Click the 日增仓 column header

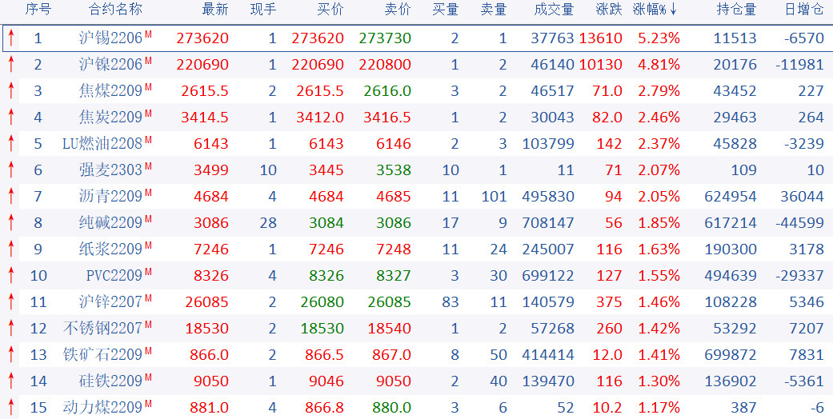(803, 10)
